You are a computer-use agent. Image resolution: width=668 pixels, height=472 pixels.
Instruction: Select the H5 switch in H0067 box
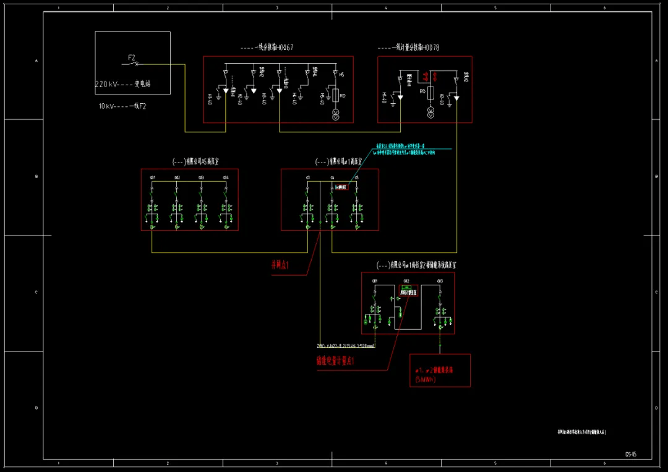(336, 75)
